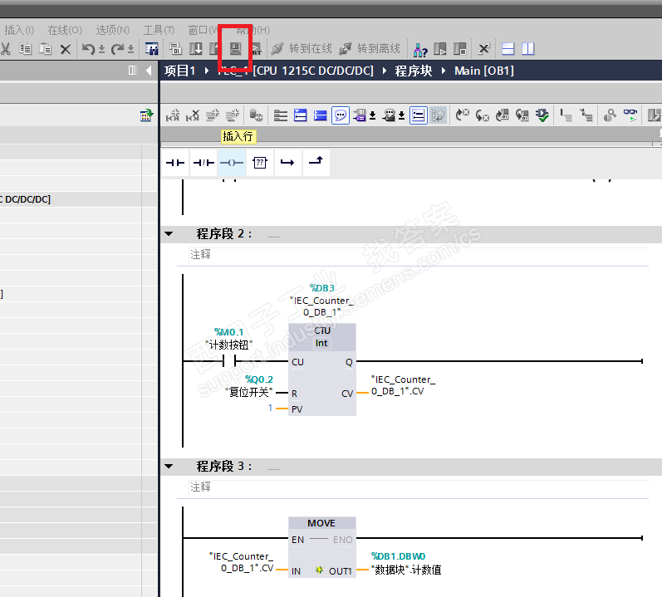Image resolution: width=662 pixels, height=597 pixels.
Task: Click the PV input value 1
Action: [270, 408]
